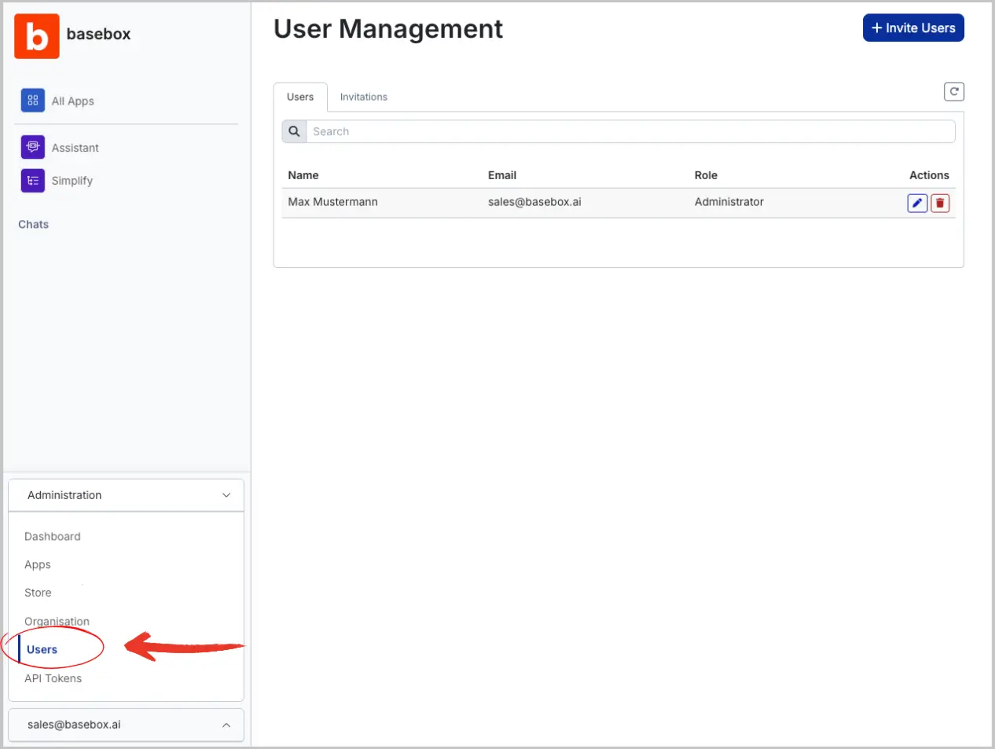Open the Organisation settings page
Image resolution: width=995 pixels, height=749 pixels.
click(57, 621)
